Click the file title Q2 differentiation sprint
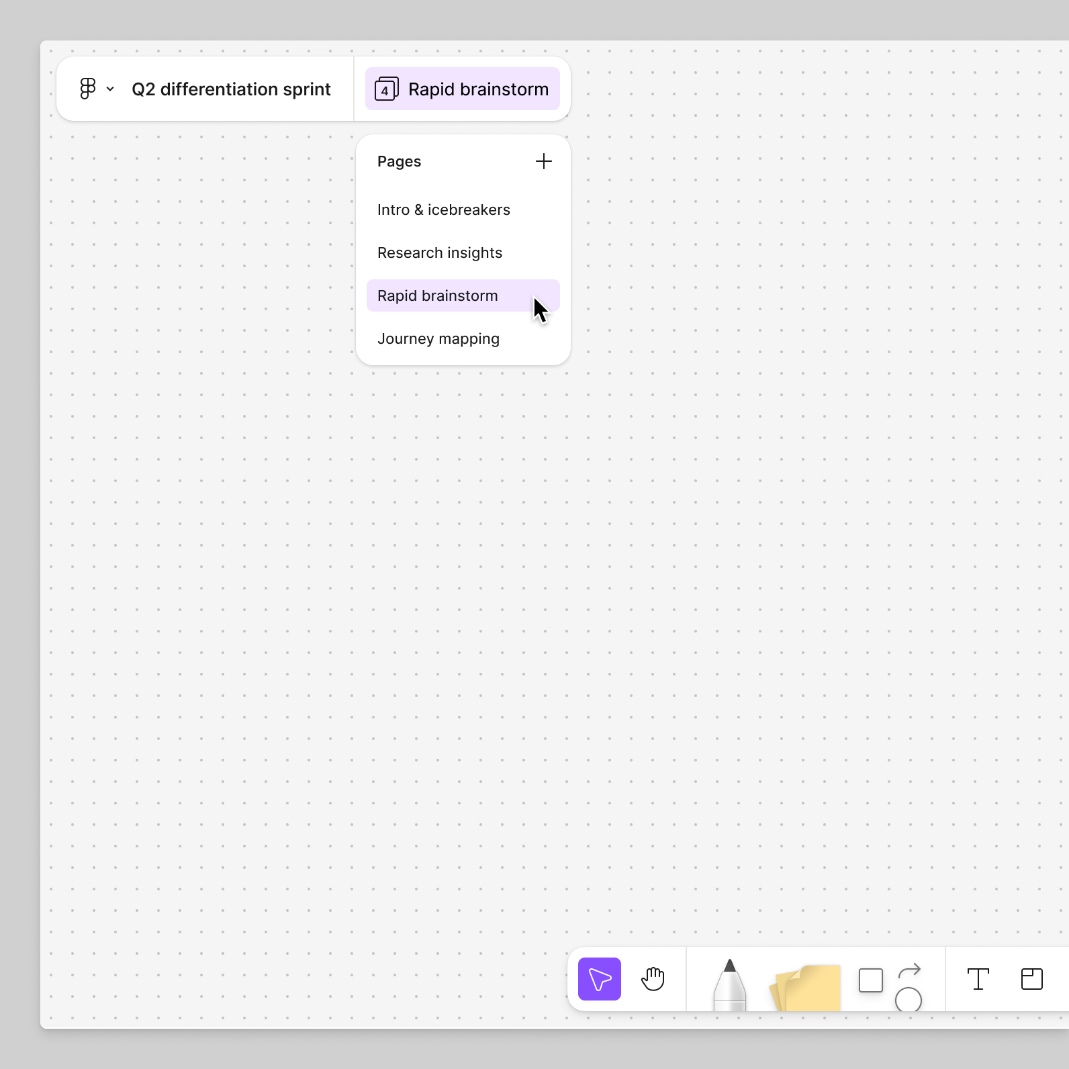This screenshot has height=1069, width=1069. 231,89
